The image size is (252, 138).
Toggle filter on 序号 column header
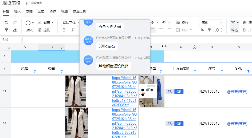coord(222,71)
